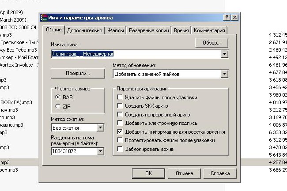This screenshot has width=287, height=191.
Task: Open the Метод обновления combo box
Action: coord(170,74)
